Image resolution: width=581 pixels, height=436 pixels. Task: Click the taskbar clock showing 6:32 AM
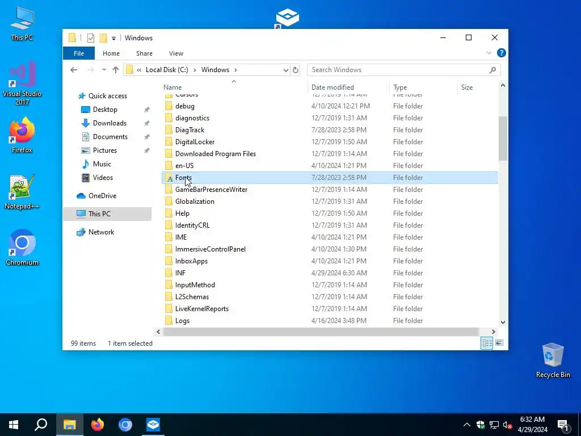pos(532,425)
